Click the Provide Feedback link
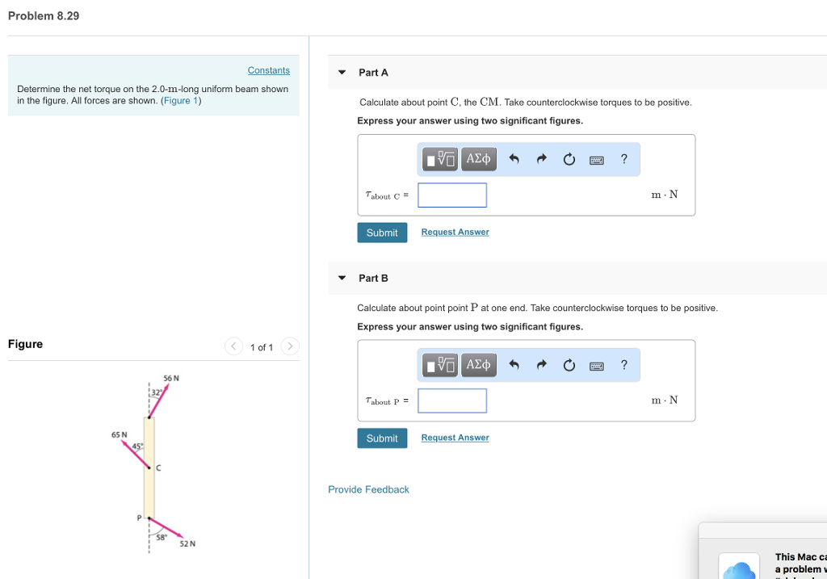This screenshot has width=827, height=579. click(x=368, y=489)
